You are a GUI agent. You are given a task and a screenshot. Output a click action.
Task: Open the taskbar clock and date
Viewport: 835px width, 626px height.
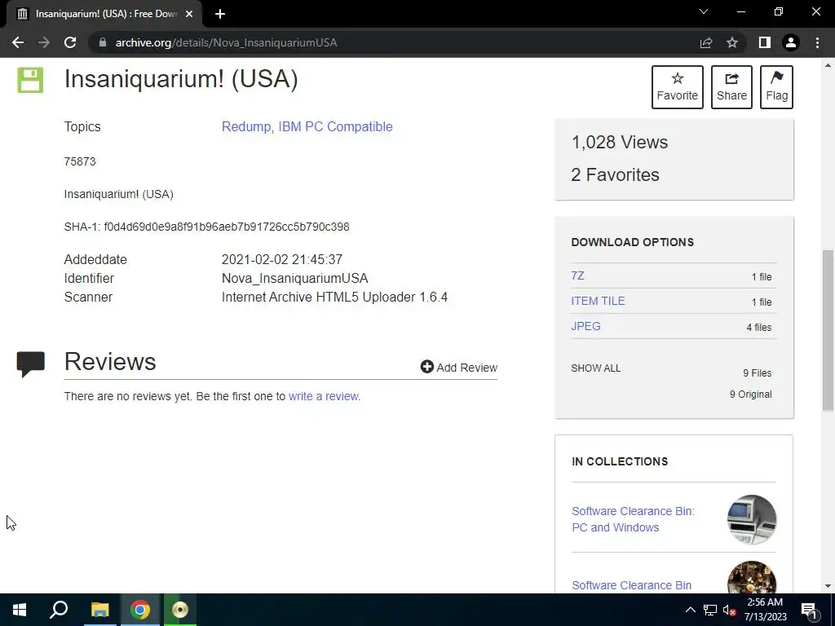[x=765, y=610]
